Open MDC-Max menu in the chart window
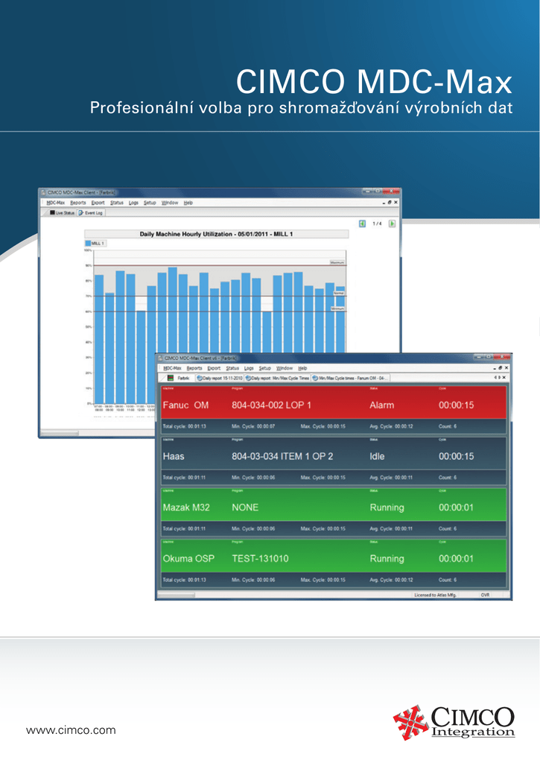The image size is (540, 763). 55,203
